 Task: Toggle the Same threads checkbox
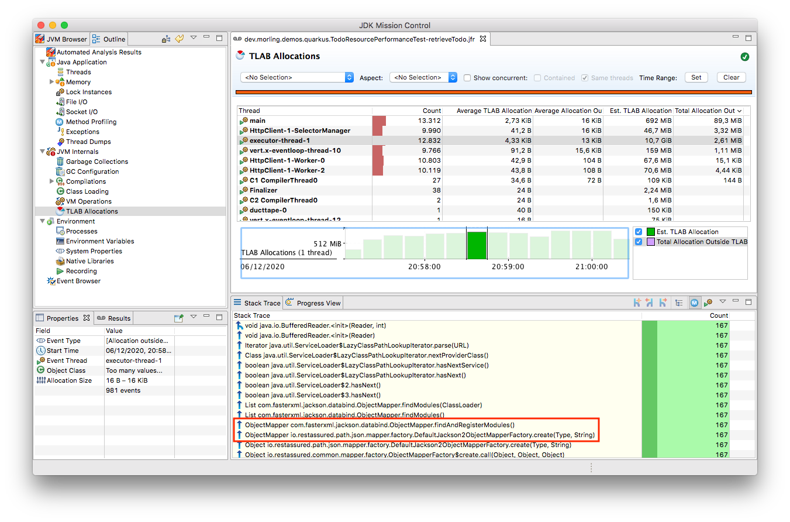tap(585, 78)
